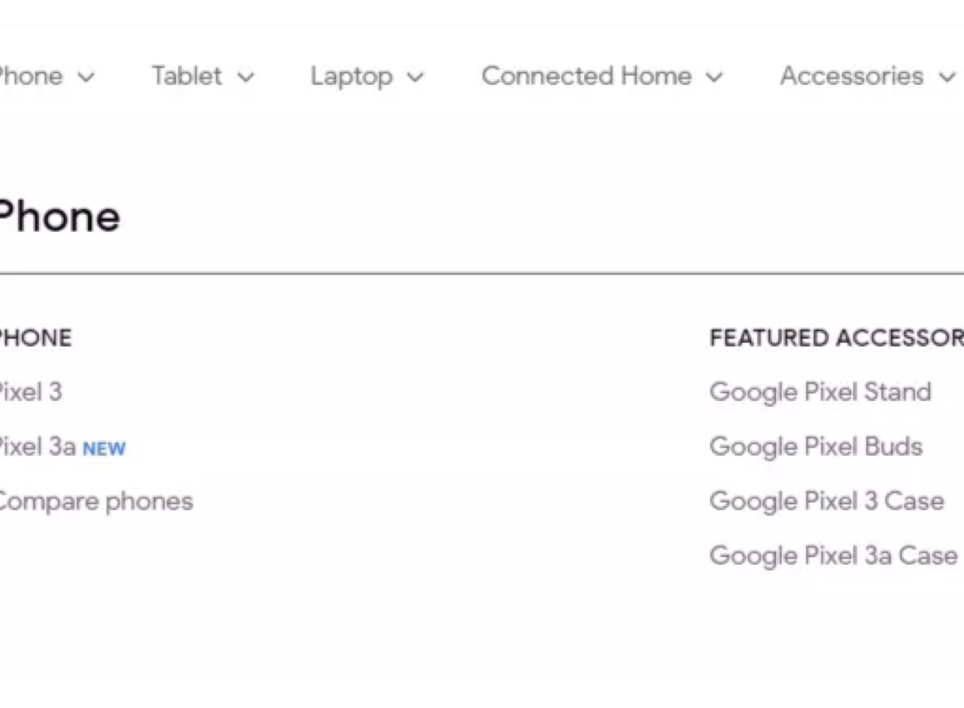Viewport: 964px width, 708px height.
Task: Open the Google Pixel 3a Case link
Action: coord(833,556)
